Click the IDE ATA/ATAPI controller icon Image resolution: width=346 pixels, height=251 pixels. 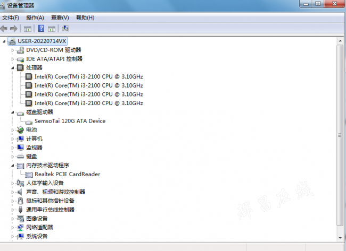click(21, 59)
